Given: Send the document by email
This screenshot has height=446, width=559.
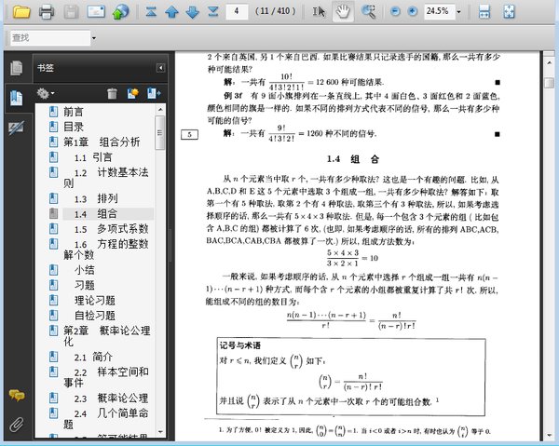Looking at the screenshot, I should 96,11.
